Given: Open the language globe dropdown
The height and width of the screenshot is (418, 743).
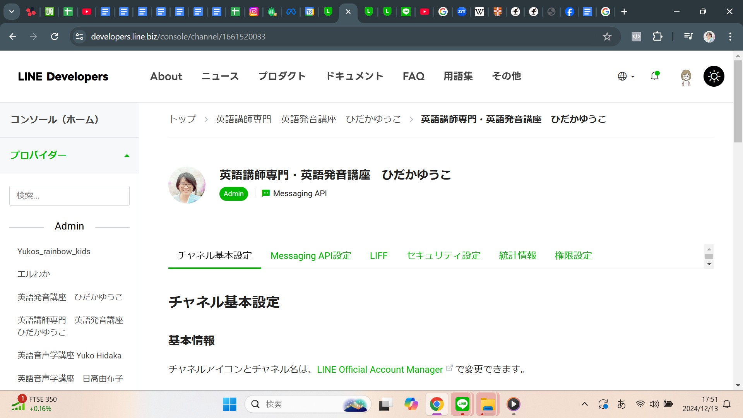Looking at the screenshot, I should (x=626, y=76).
